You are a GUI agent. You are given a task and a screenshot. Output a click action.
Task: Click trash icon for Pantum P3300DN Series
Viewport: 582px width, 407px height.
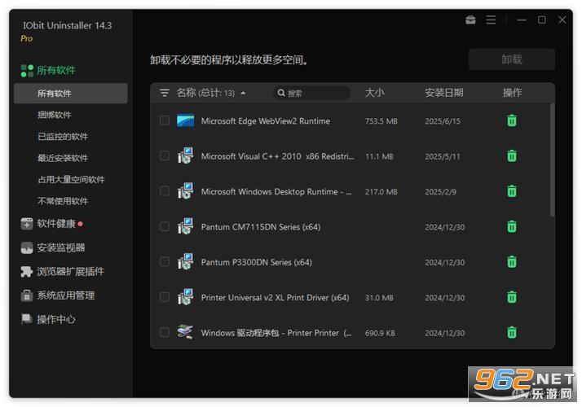tap(511, 262)
